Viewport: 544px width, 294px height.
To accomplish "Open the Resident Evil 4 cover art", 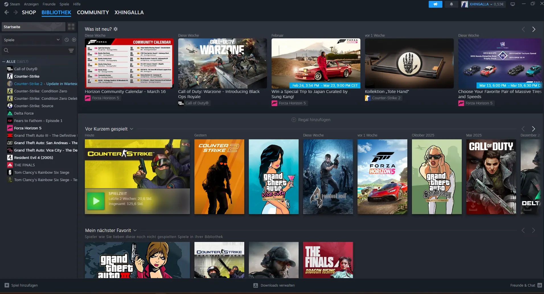I will click(328, 177).
